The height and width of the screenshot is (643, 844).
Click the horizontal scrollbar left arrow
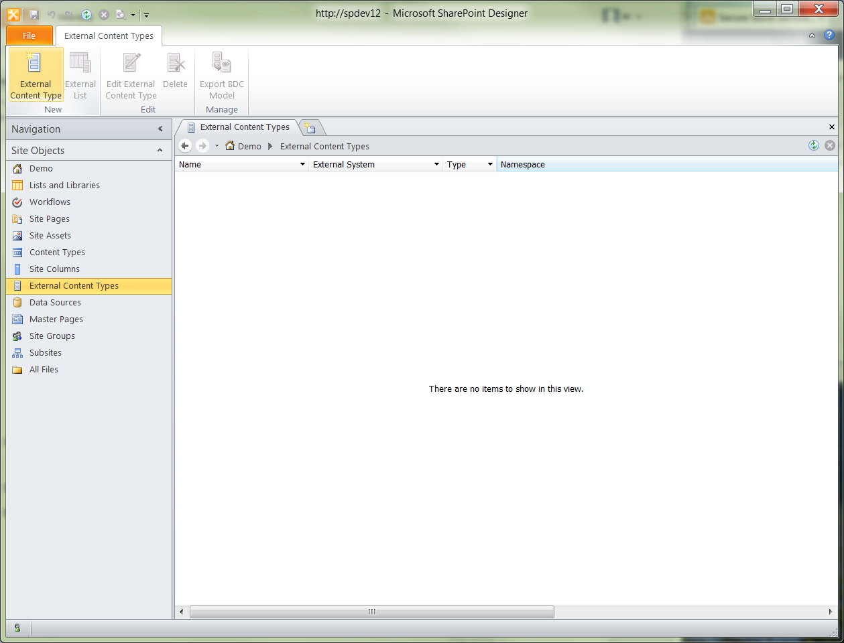tap(182, 612)
